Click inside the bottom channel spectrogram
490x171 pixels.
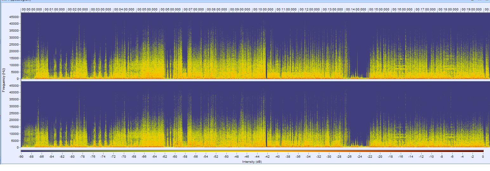click(x=255, y=114)
